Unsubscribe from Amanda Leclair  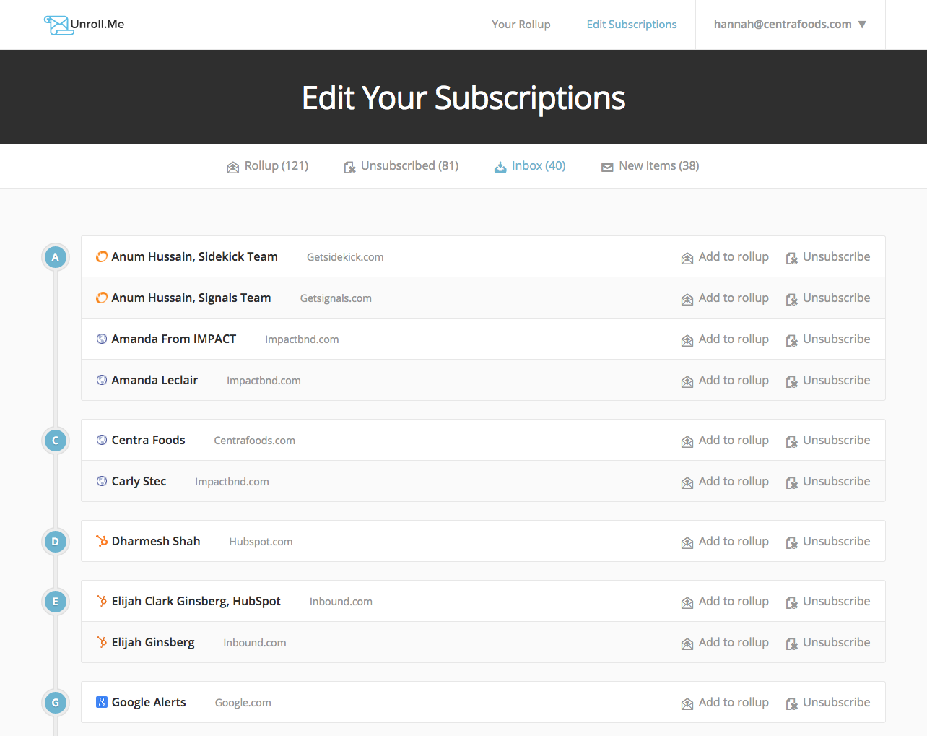tap(828, 381)
